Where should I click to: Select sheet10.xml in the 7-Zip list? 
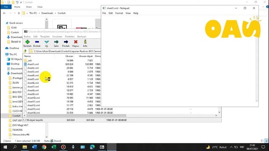[34, 98]
